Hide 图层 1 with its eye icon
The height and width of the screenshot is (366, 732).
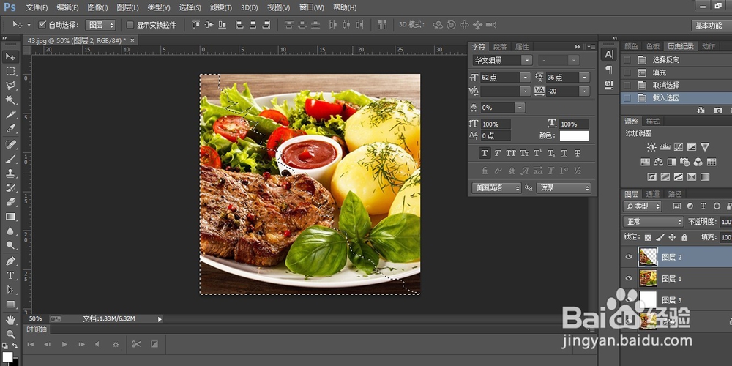[629, 278]
